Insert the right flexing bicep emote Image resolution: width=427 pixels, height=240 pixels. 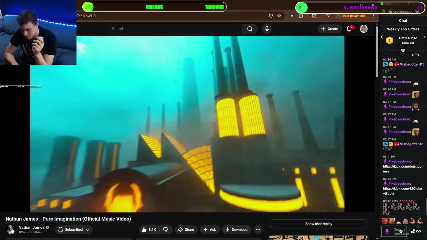coord(420,221)
